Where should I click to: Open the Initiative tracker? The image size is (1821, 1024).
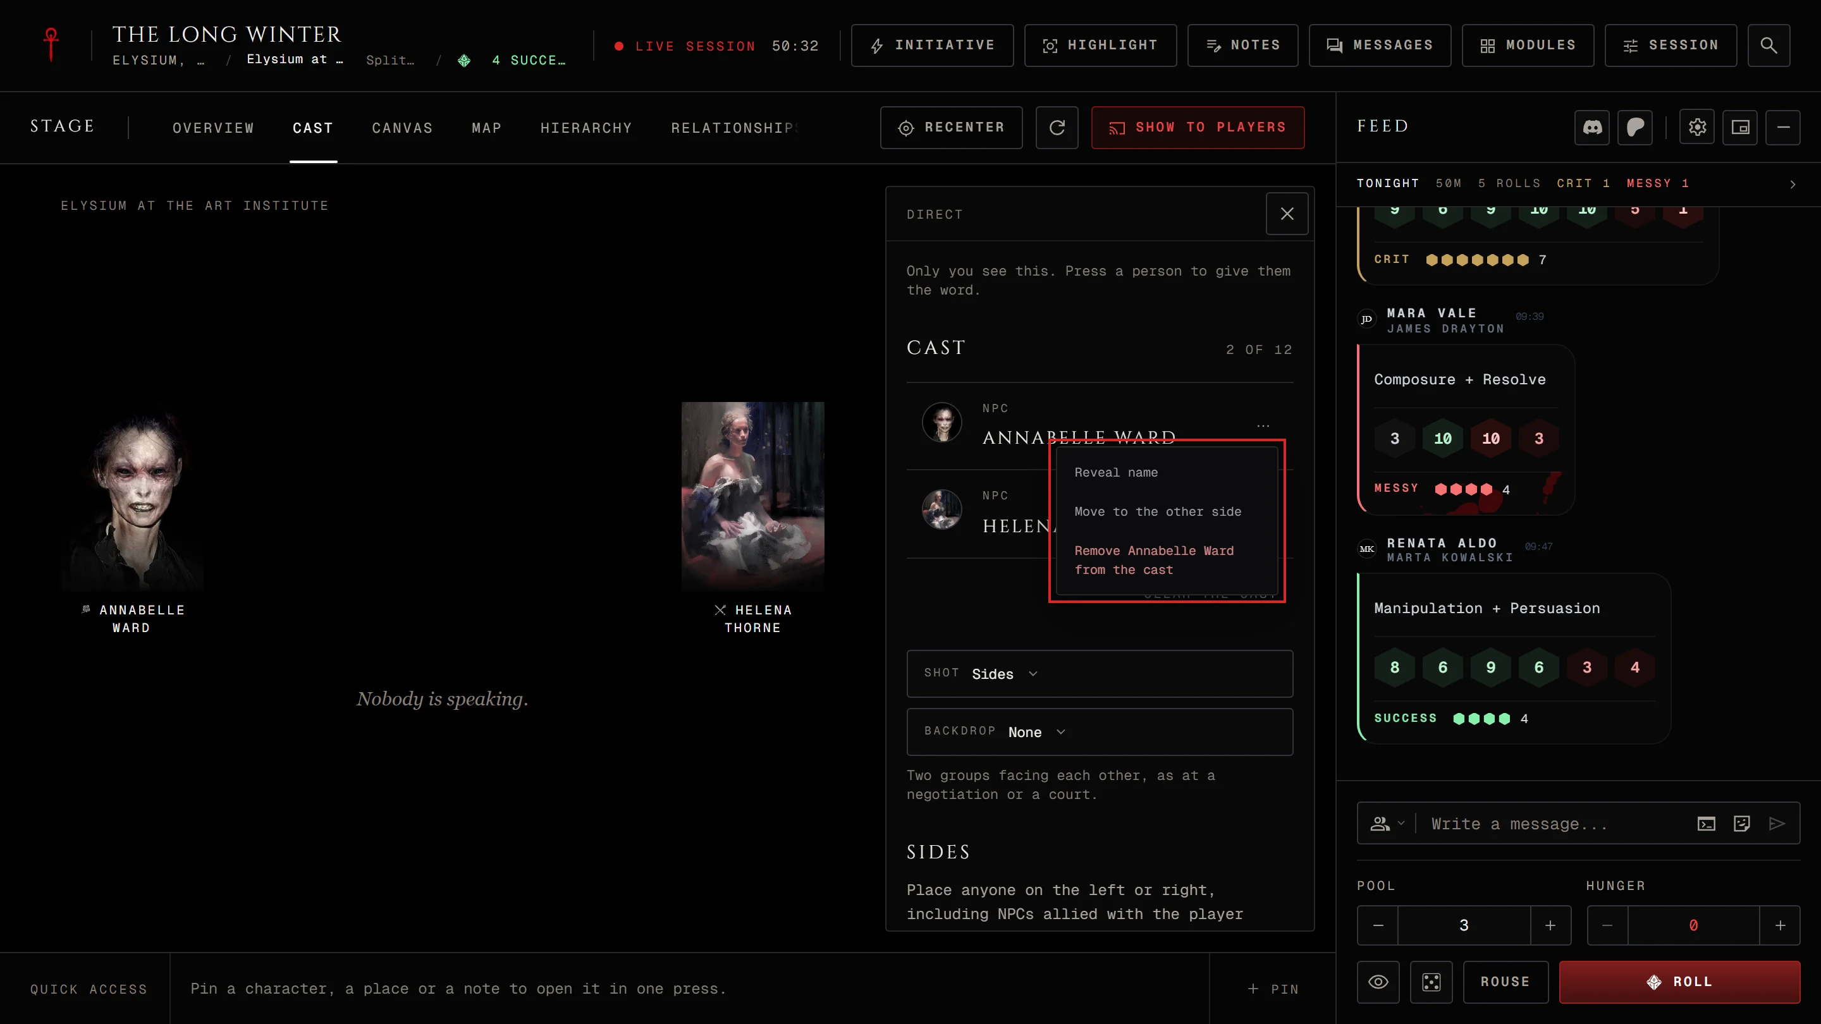(932, 46)
